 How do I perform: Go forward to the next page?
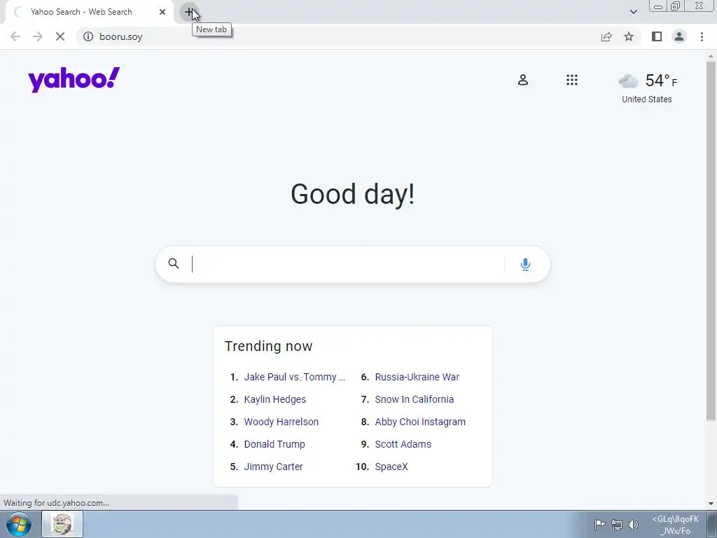[38, 36]
